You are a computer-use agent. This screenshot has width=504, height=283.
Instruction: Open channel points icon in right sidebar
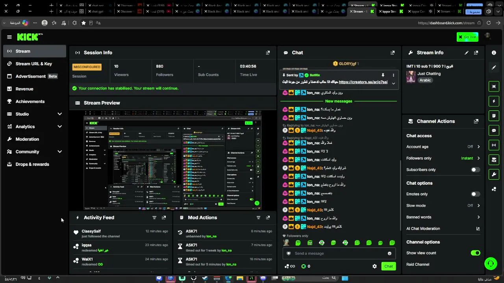[x=494, y=189]
